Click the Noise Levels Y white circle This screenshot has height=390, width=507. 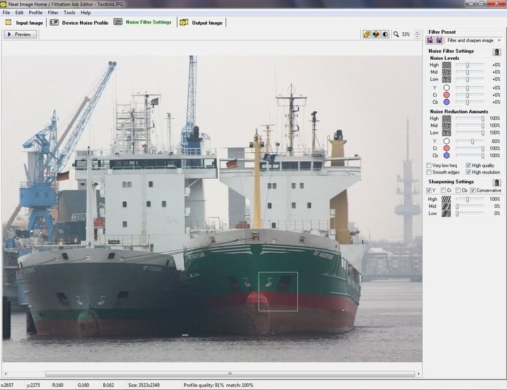pyautogui.click(x=446, y=88)
